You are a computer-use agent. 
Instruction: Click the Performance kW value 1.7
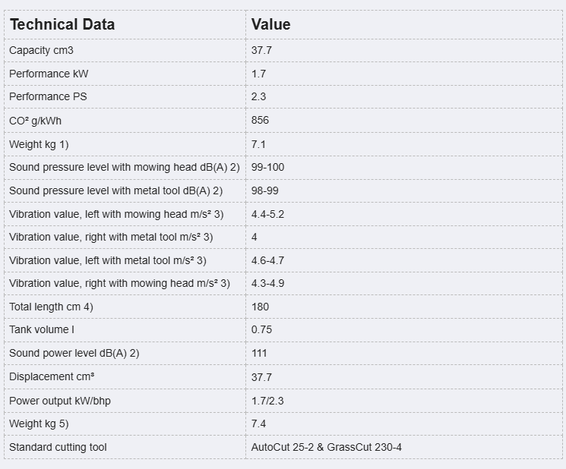[259, 74]
